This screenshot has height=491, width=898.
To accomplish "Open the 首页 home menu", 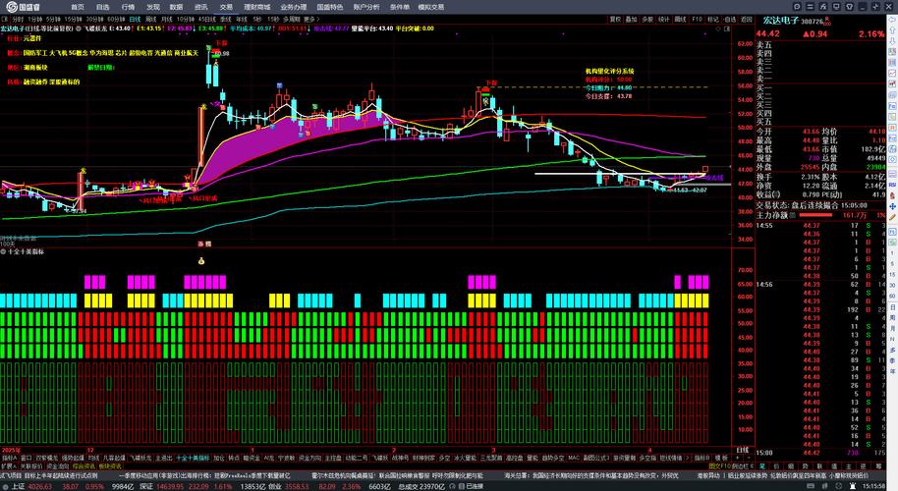I will (78, 7).
